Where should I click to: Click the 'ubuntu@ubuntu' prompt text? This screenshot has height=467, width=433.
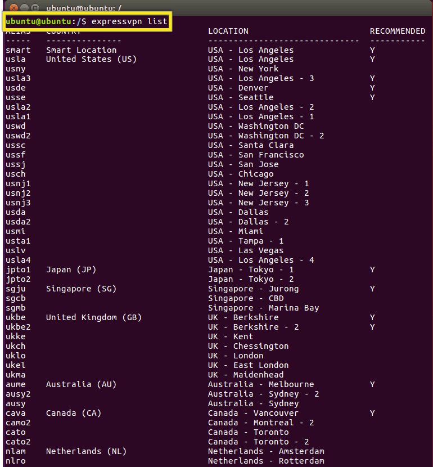coord(38,21)
